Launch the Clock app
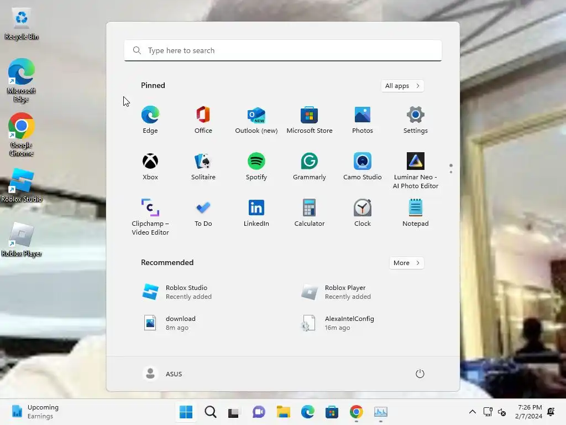 363,212
